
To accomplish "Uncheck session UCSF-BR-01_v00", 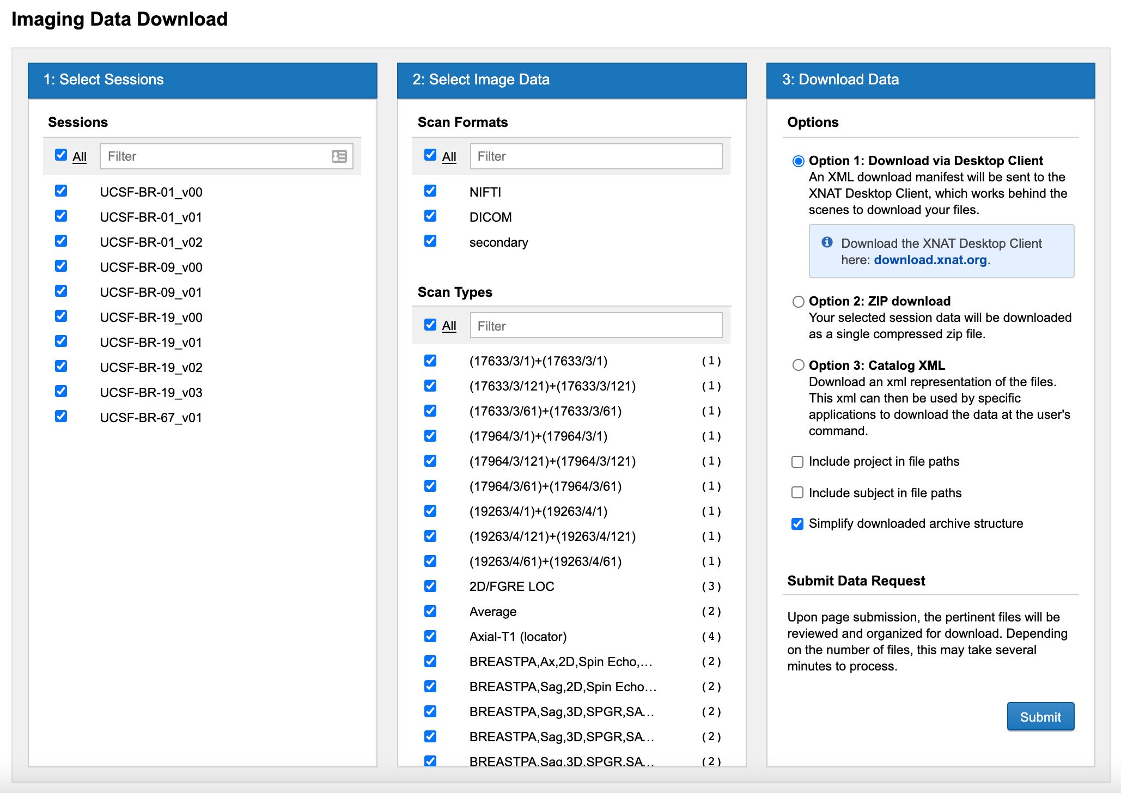I will coord(61,191).
